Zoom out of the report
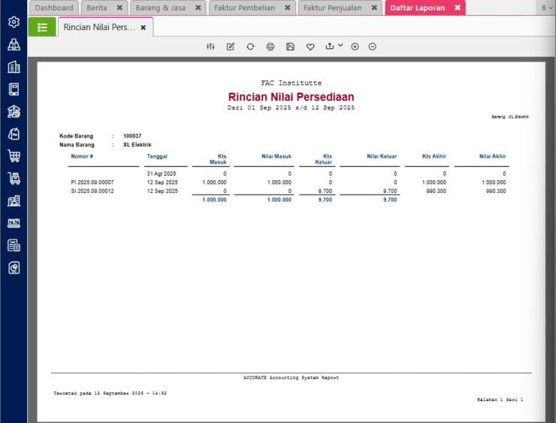 point(372,47)
